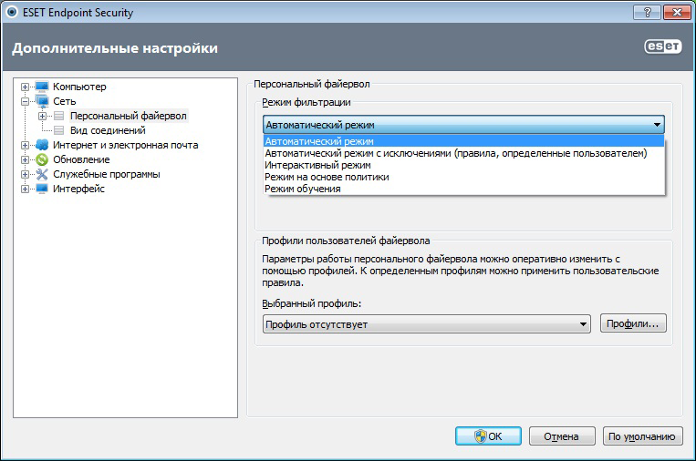Click the Выбранный профиль label
Screen dimensions: 696x461
pos(312,303)
